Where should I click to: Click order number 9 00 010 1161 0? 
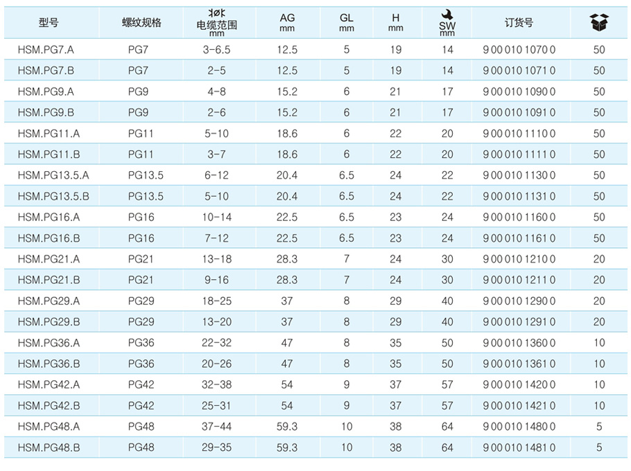[x=519, y=238]
